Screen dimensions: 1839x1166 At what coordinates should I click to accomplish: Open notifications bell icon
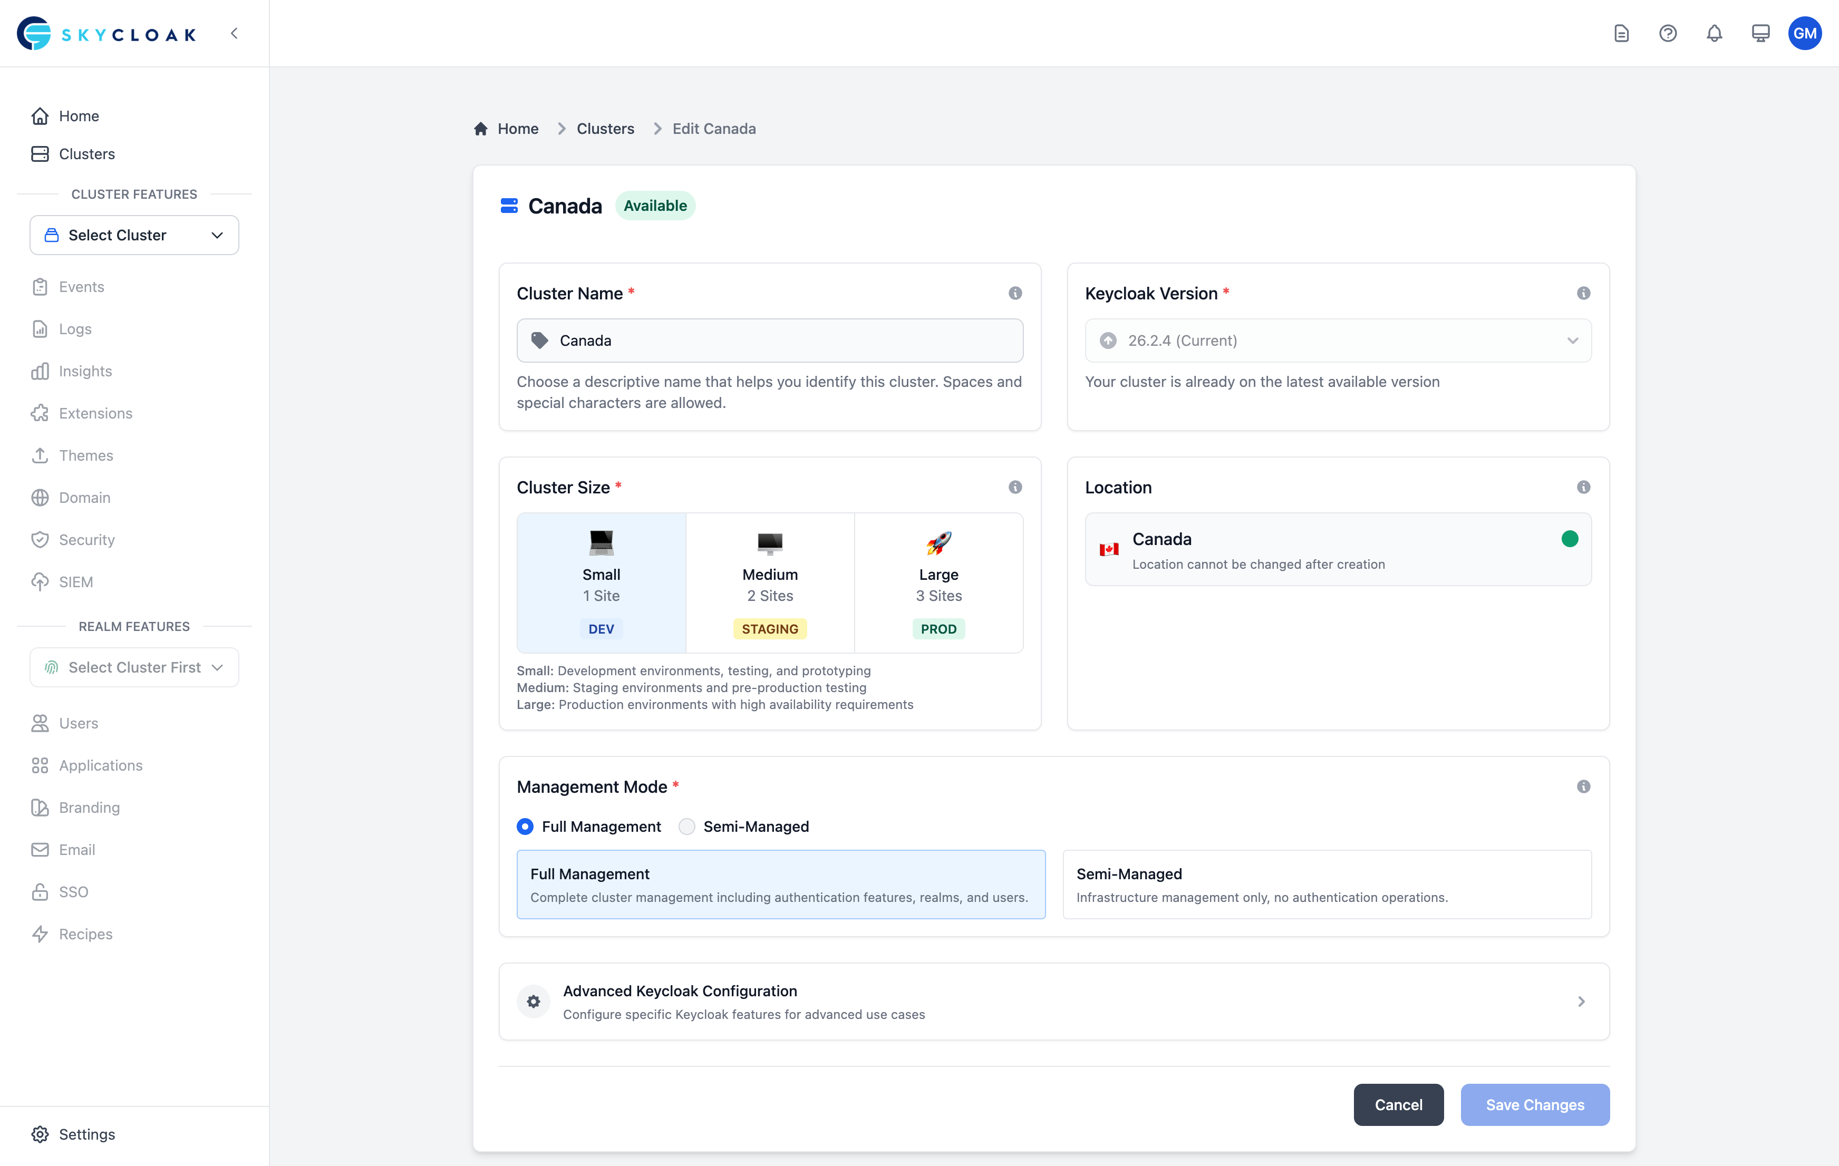pyautogui.click(x=1715, y=34)
